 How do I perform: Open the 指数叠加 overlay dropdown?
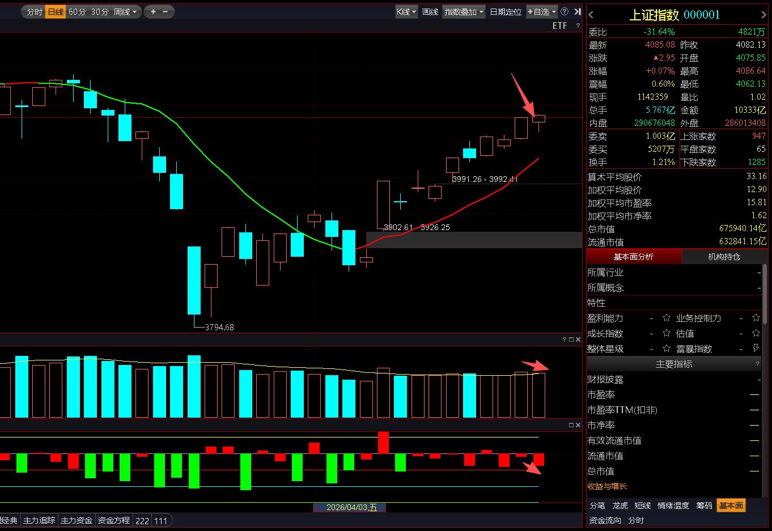tap(464, 12)
